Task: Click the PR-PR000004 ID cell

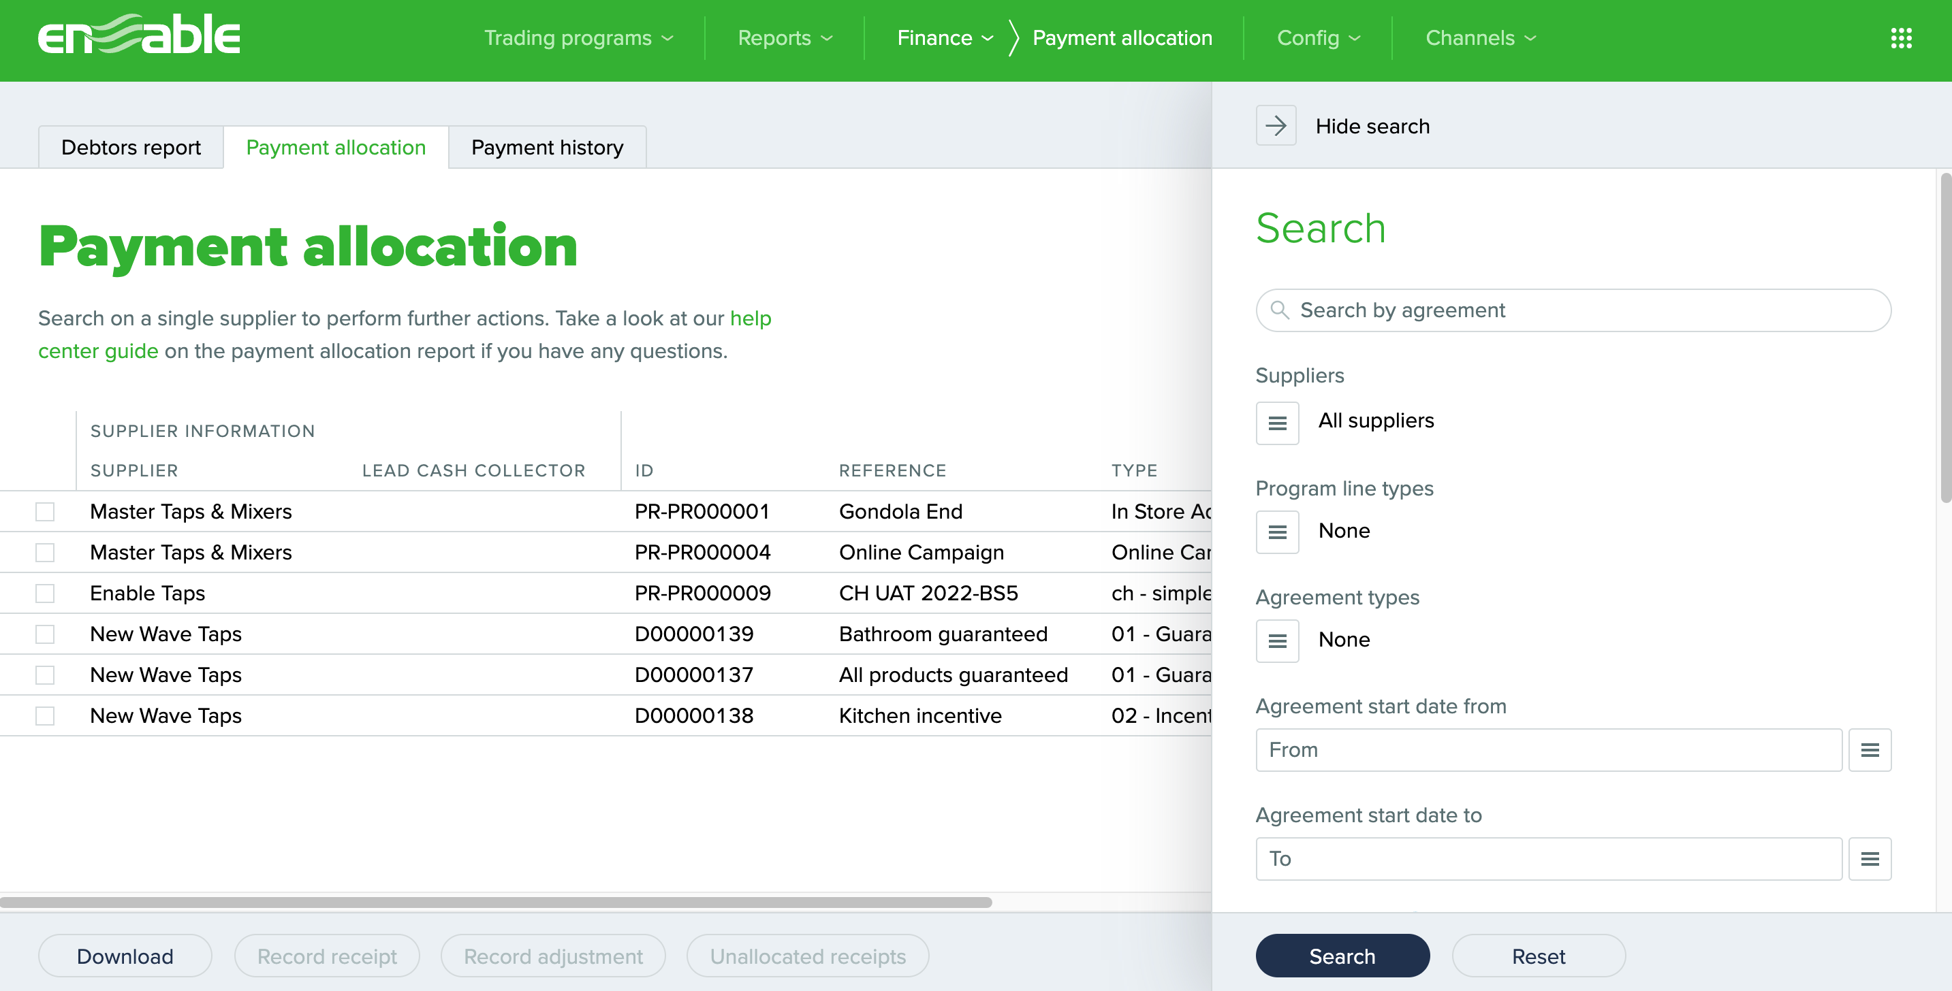Action: click(x=702, y=553)
